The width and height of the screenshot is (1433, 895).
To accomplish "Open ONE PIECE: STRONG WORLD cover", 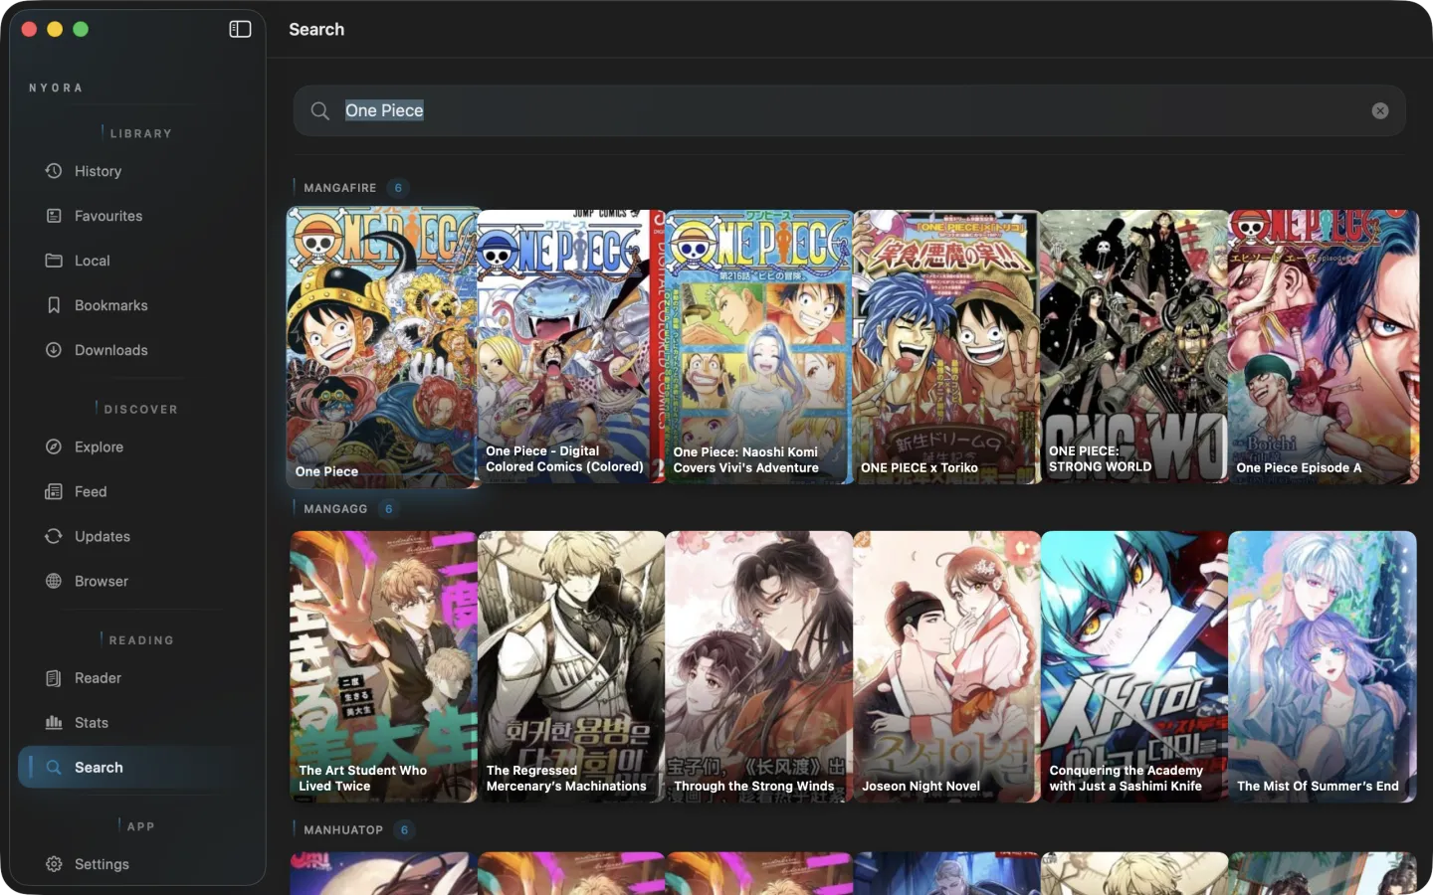I will pos(1134,347).
